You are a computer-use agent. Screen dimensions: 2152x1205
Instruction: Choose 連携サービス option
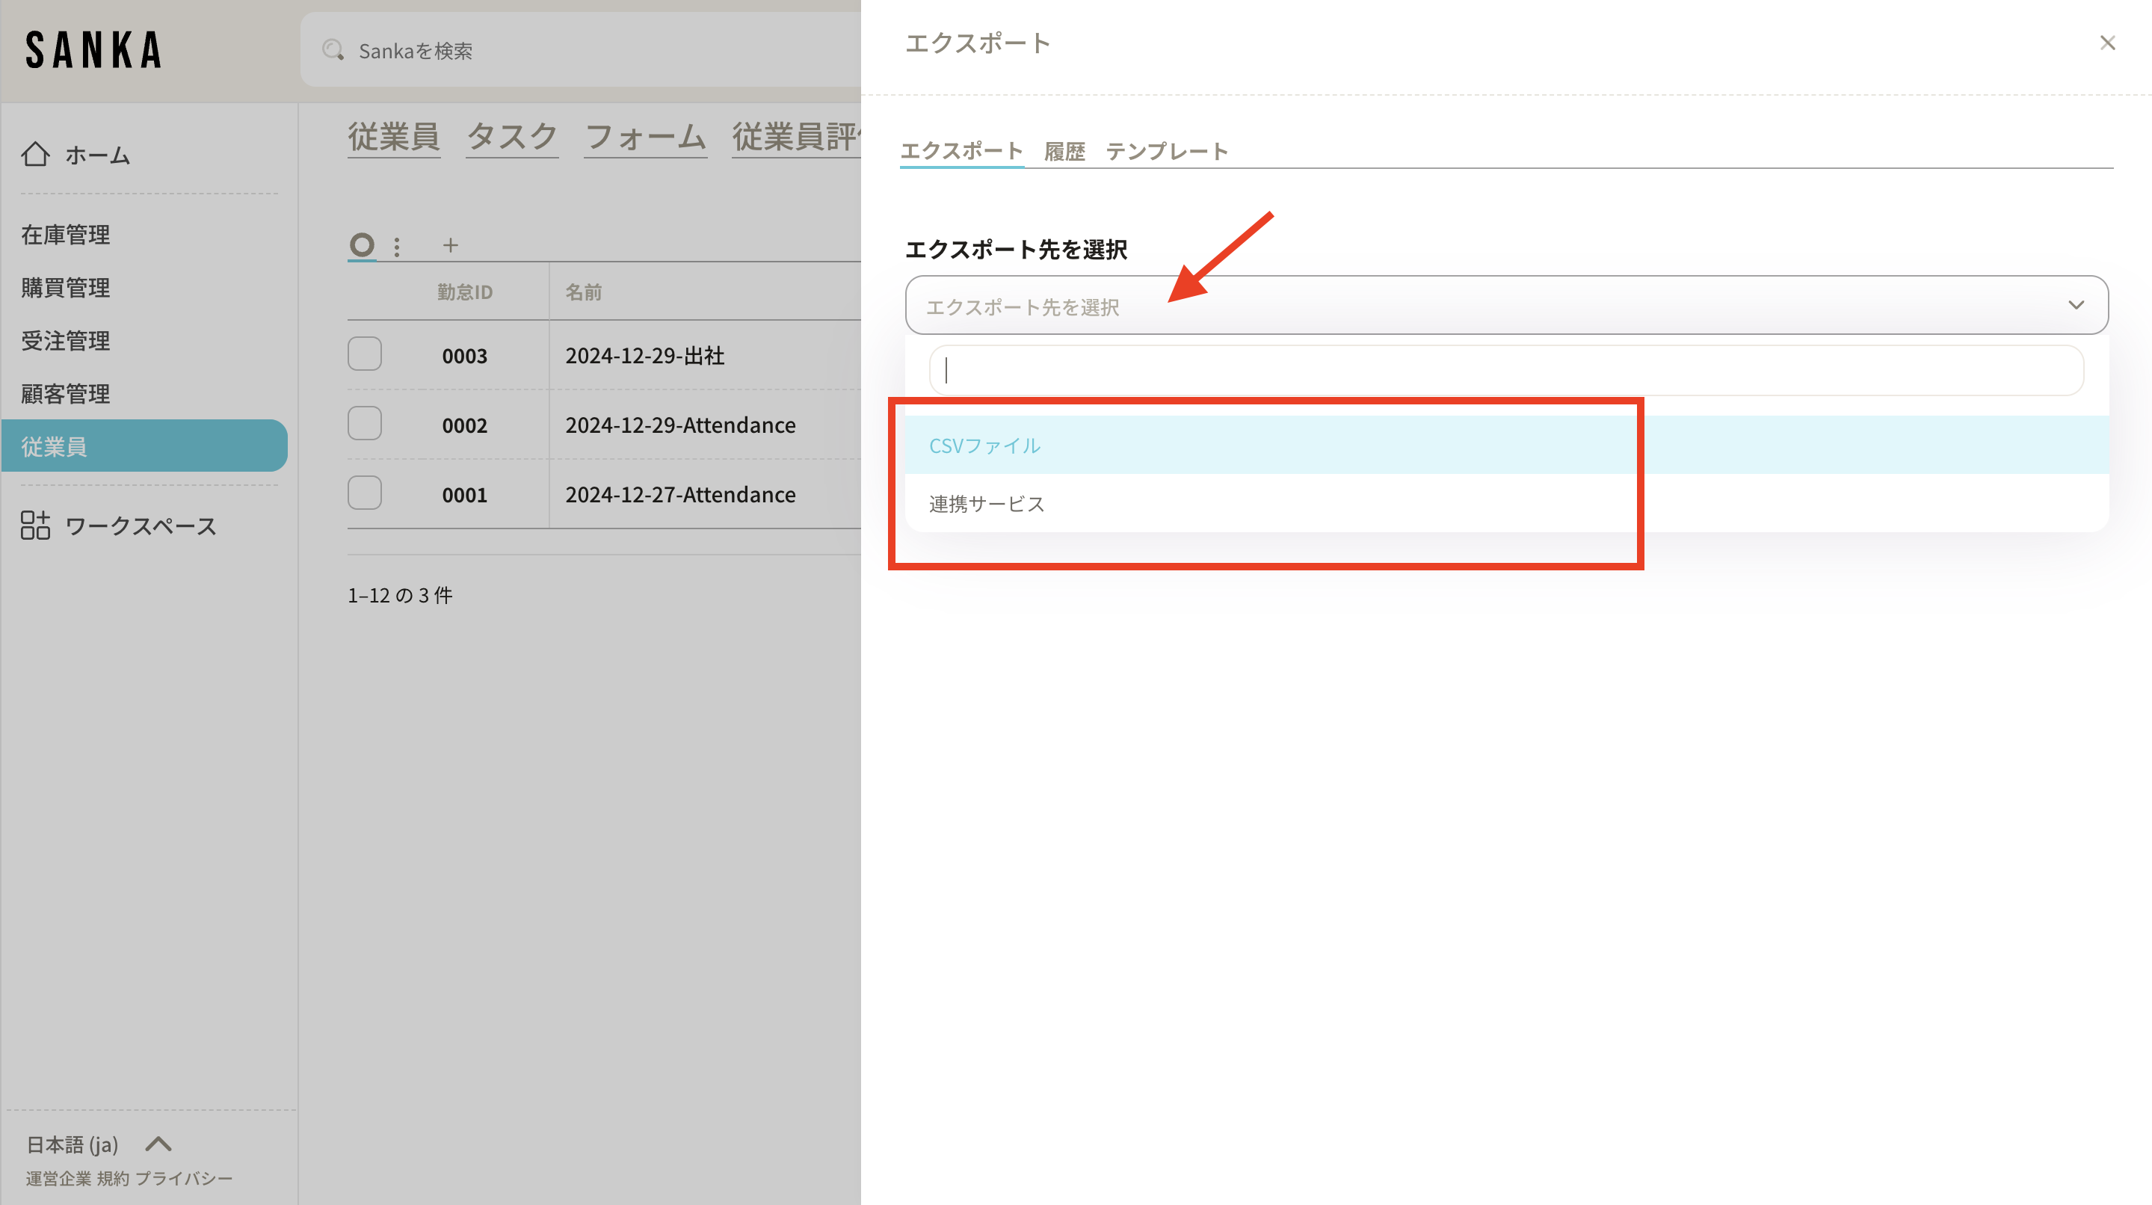(1506, 504)
